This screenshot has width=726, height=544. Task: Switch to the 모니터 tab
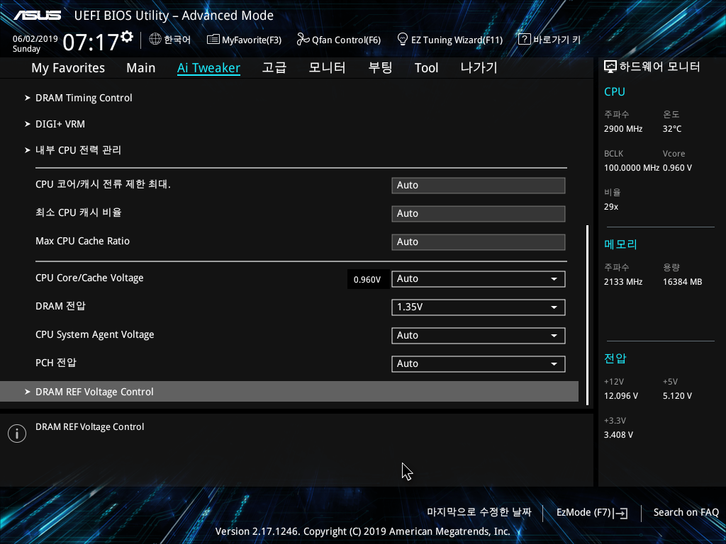tap(327, 68)
